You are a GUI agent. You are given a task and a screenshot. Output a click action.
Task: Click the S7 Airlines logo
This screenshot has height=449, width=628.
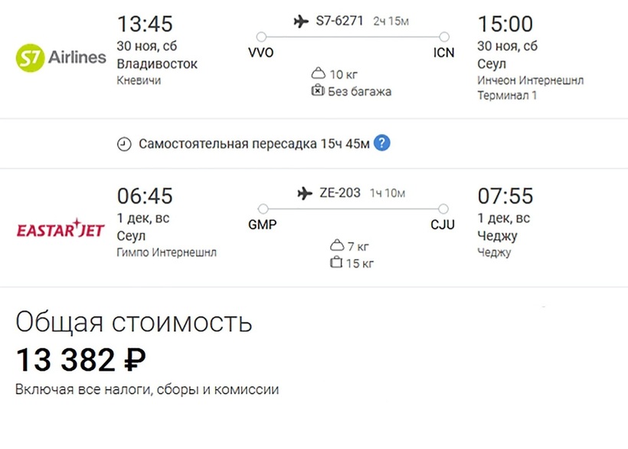pos(61,57)
